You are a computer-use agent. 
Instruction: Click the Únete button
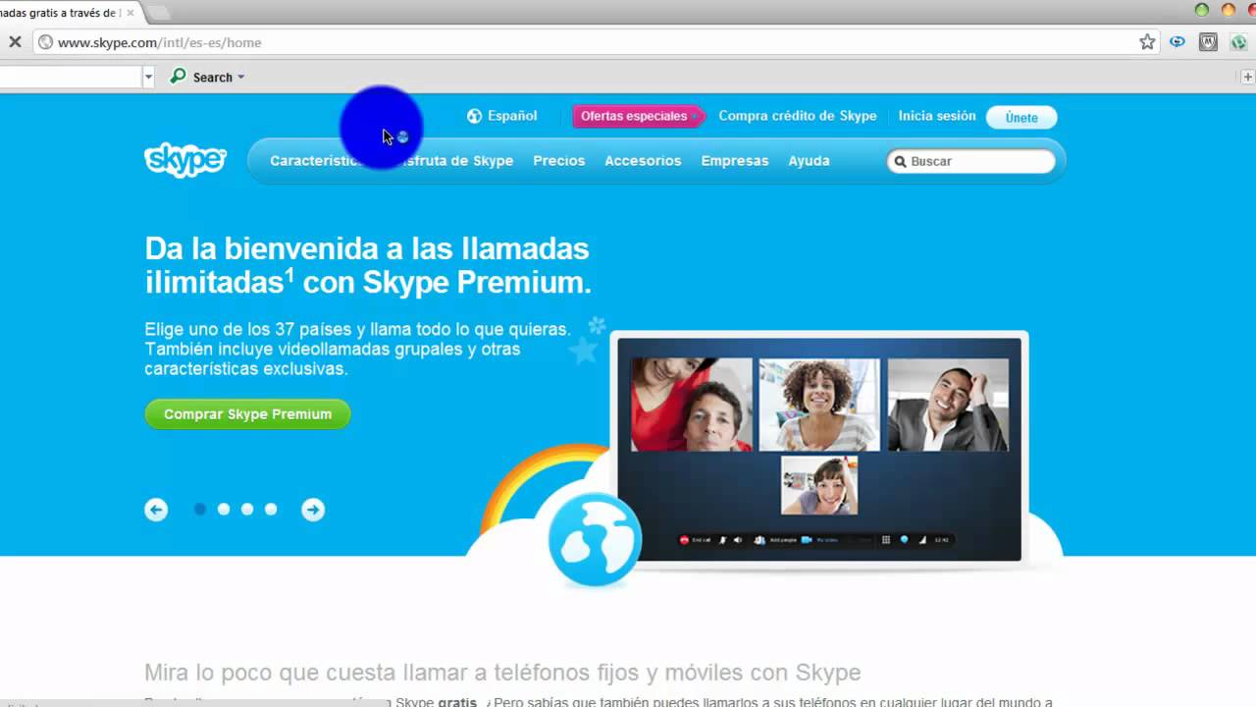1021,117
